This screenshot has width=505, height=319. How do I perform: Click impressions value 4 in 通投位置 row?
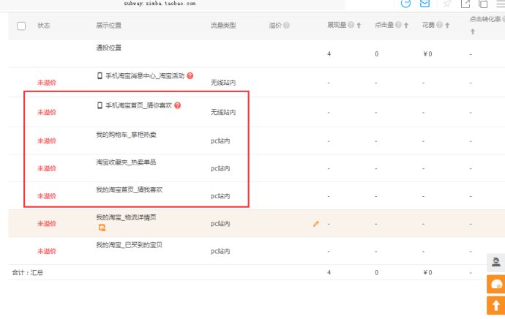[x=329, y=54]
